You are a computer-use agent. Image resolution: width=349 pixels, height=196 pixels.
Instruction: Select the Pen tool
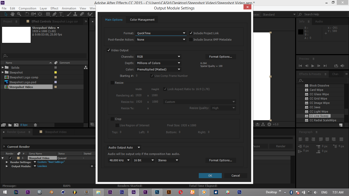coord(55,14)
